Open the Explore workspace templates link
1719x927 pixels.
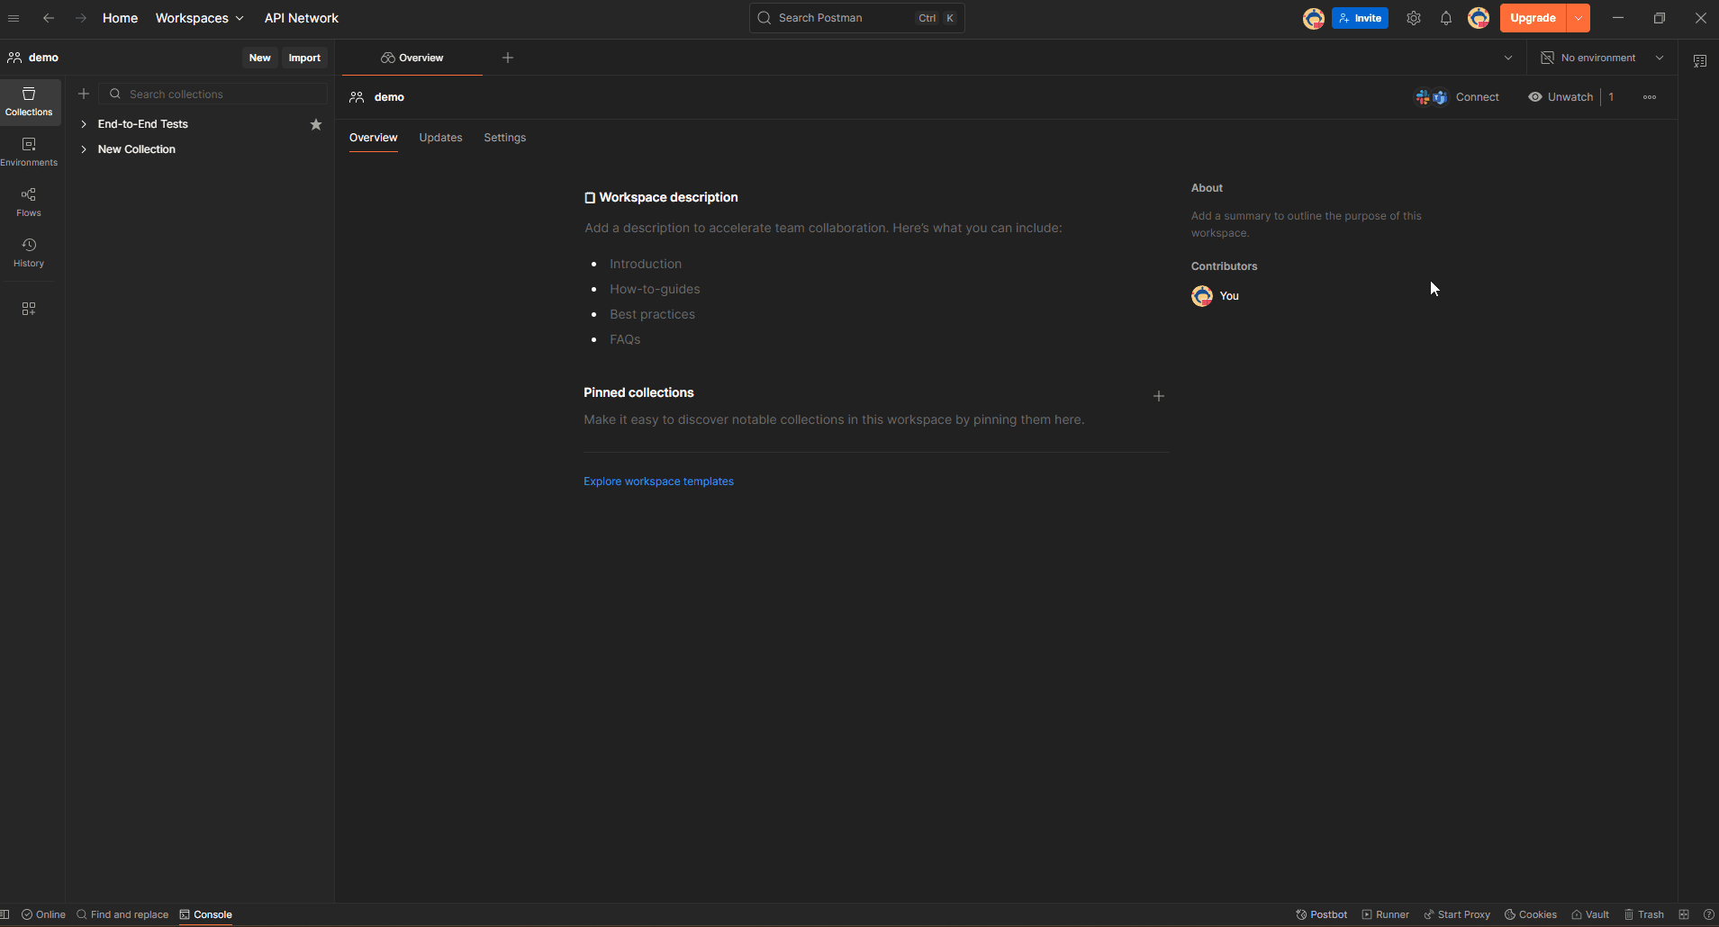point(658,481)
